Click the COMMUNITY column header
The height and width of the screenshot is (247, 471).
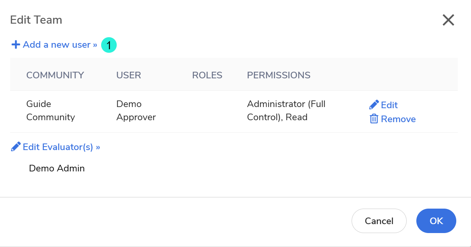[55, 75]
